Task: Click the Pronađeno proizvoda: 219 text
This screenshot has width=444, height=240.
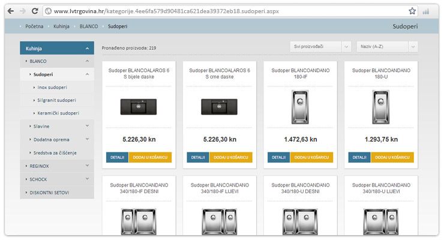Action: 129,48
